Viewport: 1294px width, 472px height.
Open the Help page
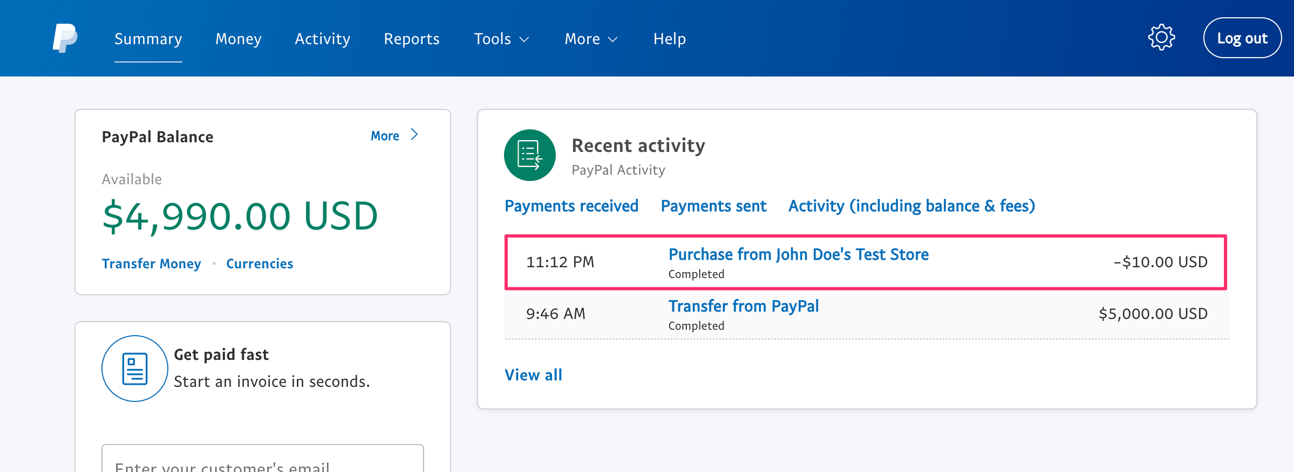670,39
